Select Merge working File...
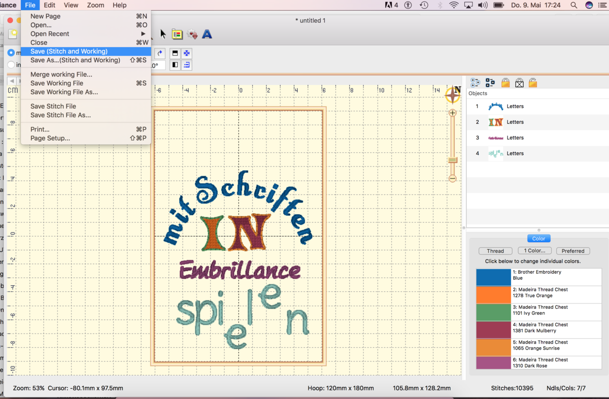Image resolution: width=609 pixels, height=399 pixels. coord(86,75)
